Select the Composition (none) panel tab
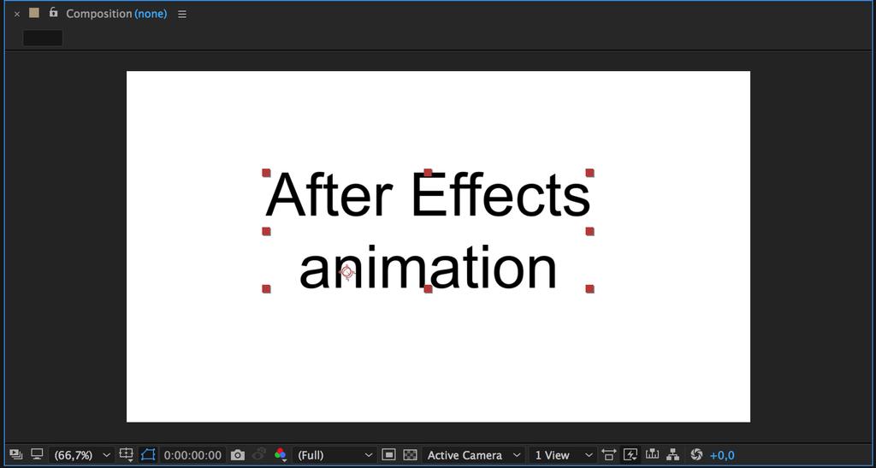Image resolution: width=876 pixels, height=468 pixels. pos(116,14)
